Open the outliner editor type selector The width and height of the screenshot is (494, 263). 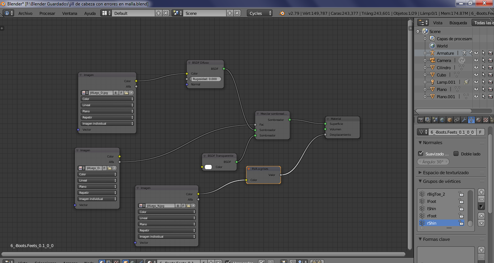[423, 22]
